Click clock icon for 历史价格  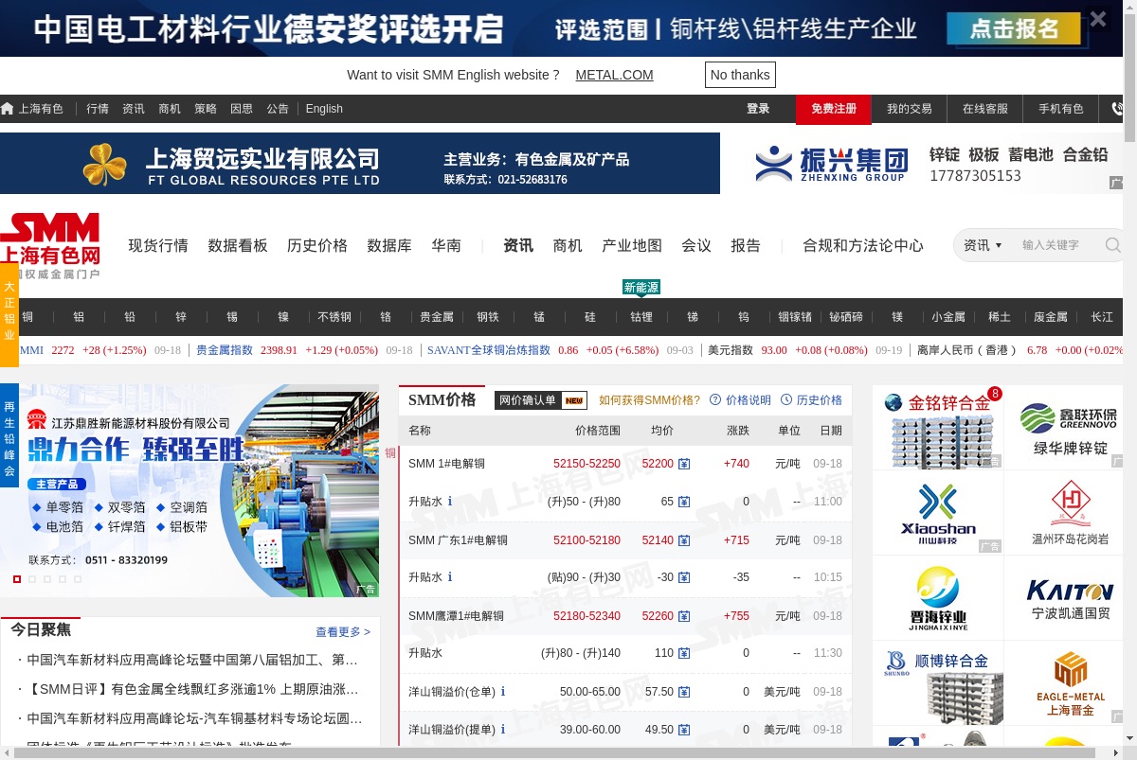click(x=786, y=399)
